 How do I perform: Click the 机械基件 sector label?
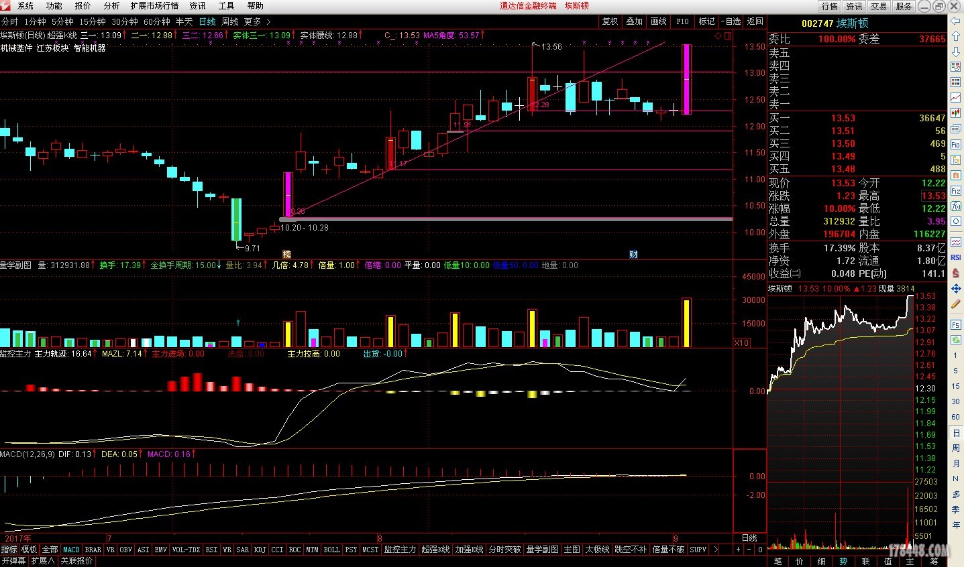tap(16, 48)
